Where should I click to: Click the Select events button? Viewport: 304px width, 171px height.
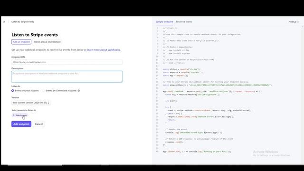pyautogui.click(x=20, y=115)
